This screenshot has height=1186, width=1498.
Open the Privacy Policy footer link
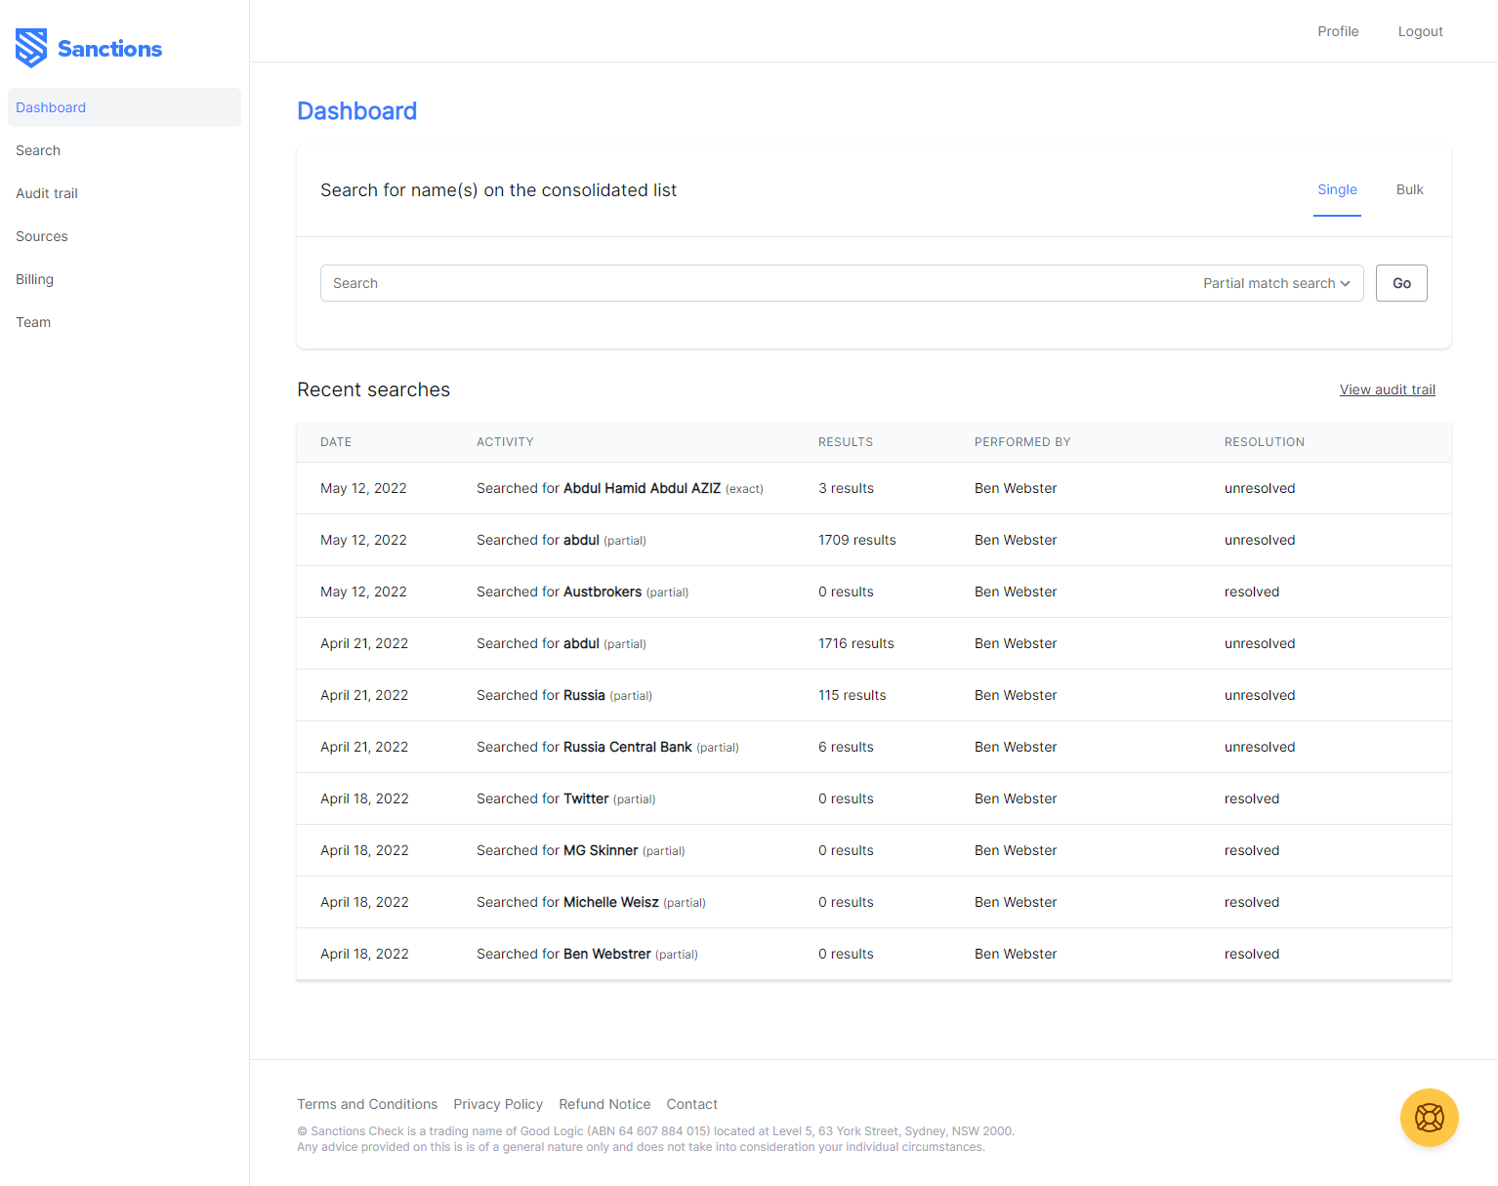[x=498, y=1104]
